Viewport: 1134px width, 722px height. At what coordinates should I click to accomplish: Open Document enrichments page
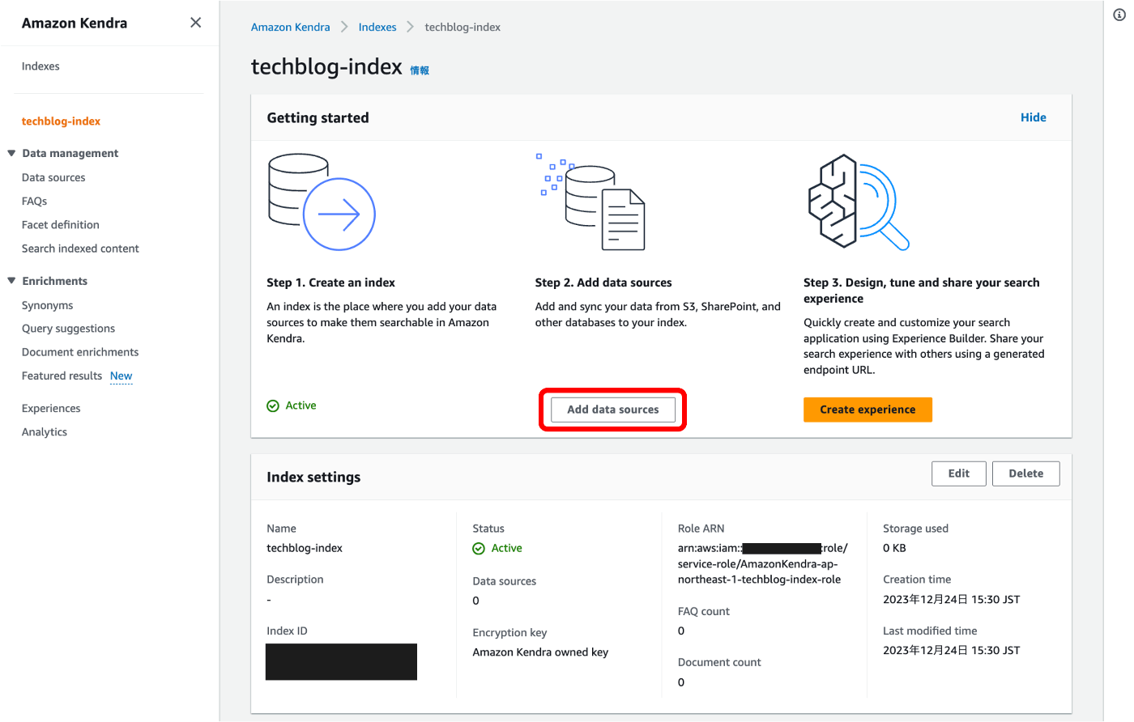click(80, 352)
